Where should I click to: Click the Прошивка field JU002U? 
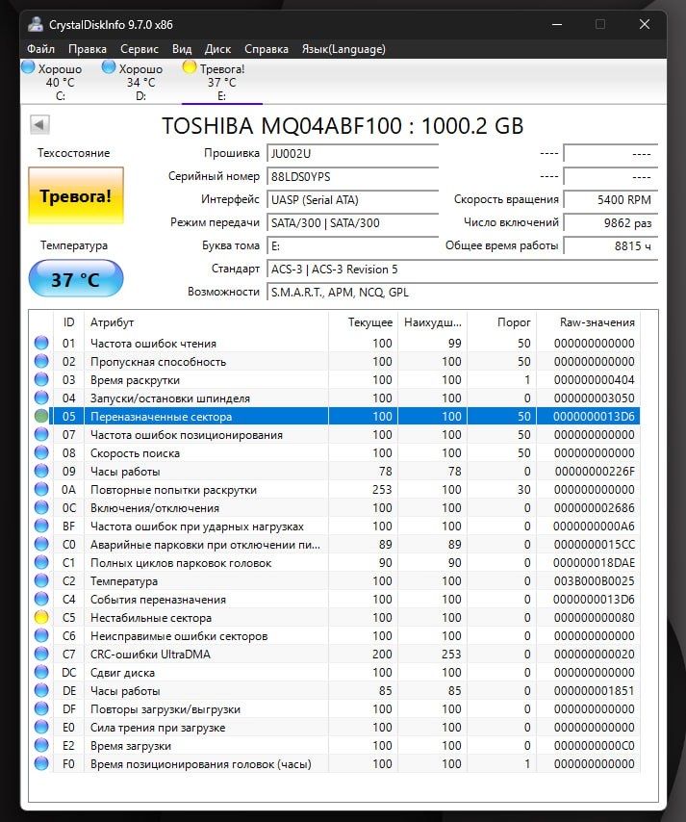(x=352, y=154)
